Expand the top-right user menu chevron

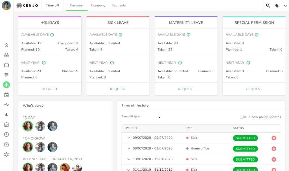285,6
